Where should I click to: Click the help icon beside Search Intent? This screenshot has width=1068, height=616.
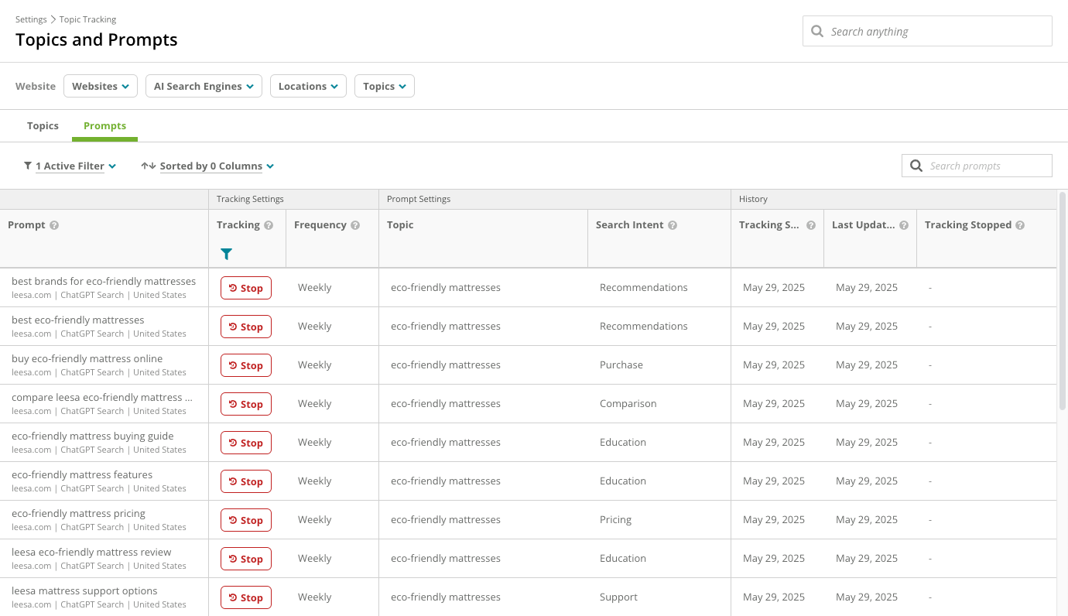(x=673, y=225)
